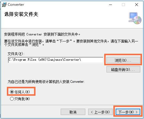This screenshot has height=119, width=144.
Task: Click the greyed-out maximize window icon
Action: pos(123,5)
